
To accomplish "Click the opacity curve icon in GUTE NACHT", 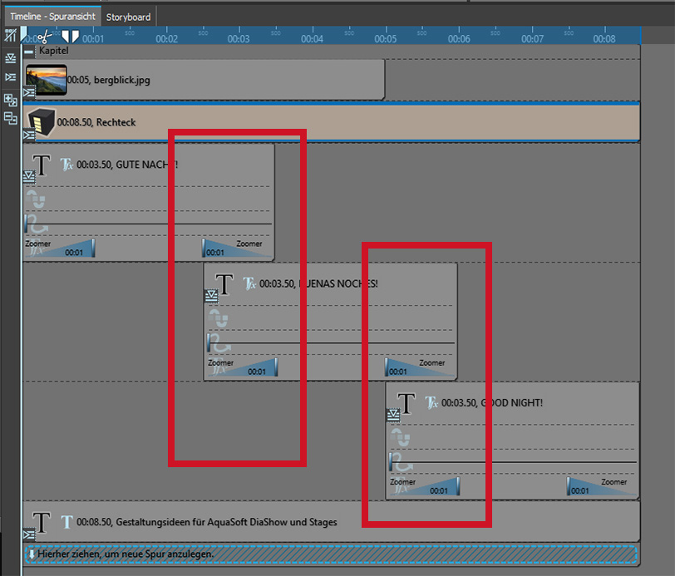I will (35, 199).
